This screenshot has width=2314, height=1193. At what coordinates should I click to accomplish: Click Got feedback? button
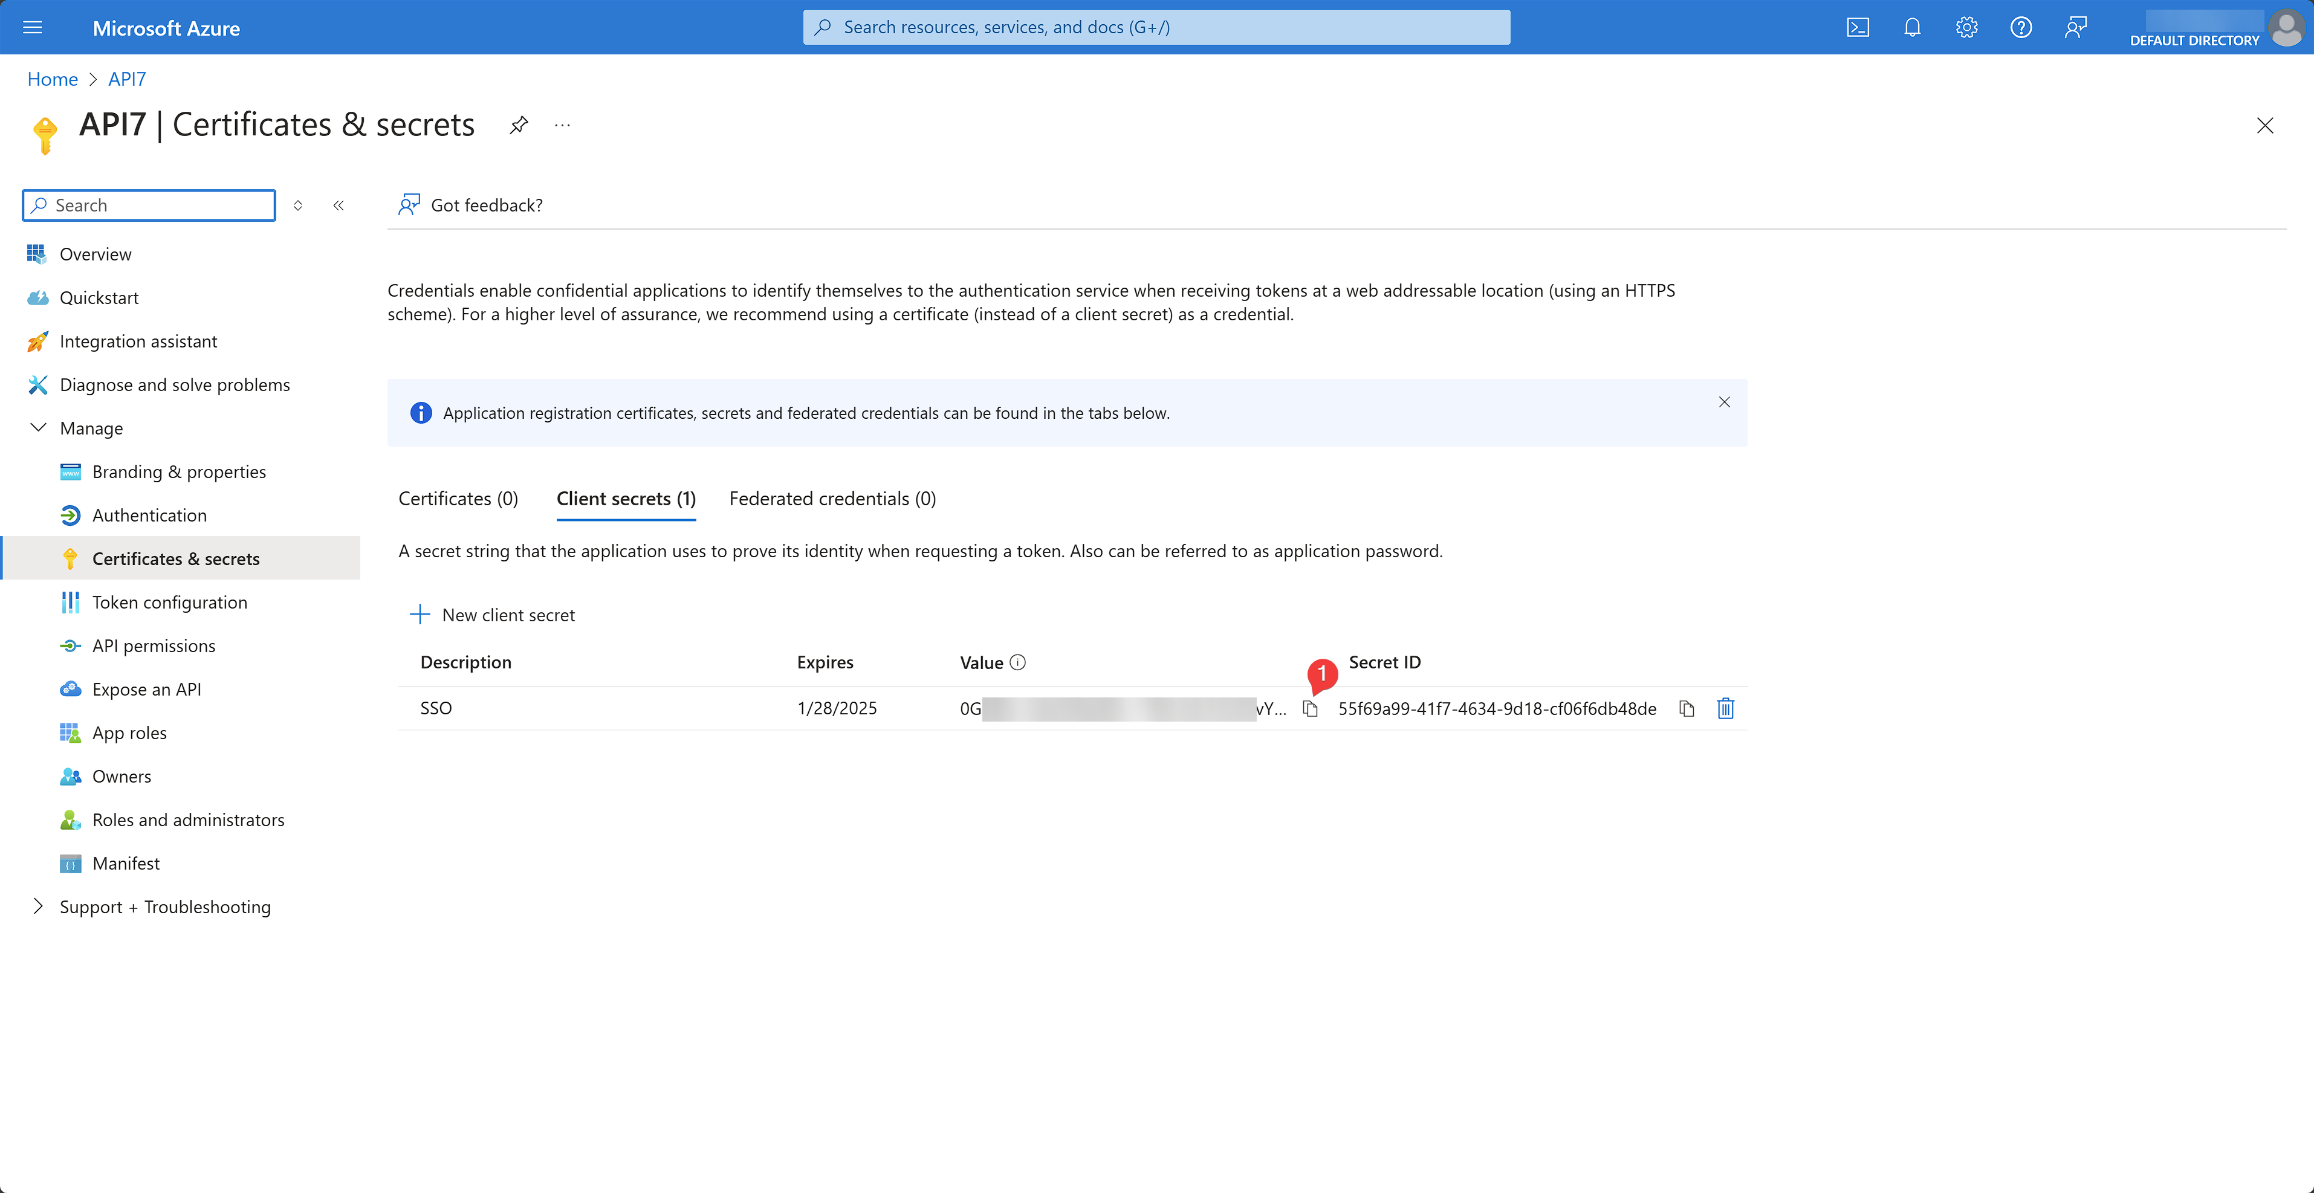pos(471,205)
